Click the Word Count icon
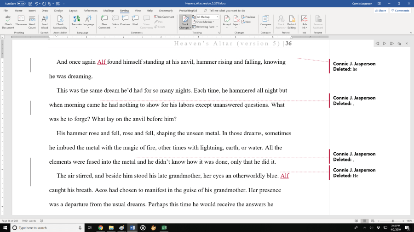 [32, 21]
